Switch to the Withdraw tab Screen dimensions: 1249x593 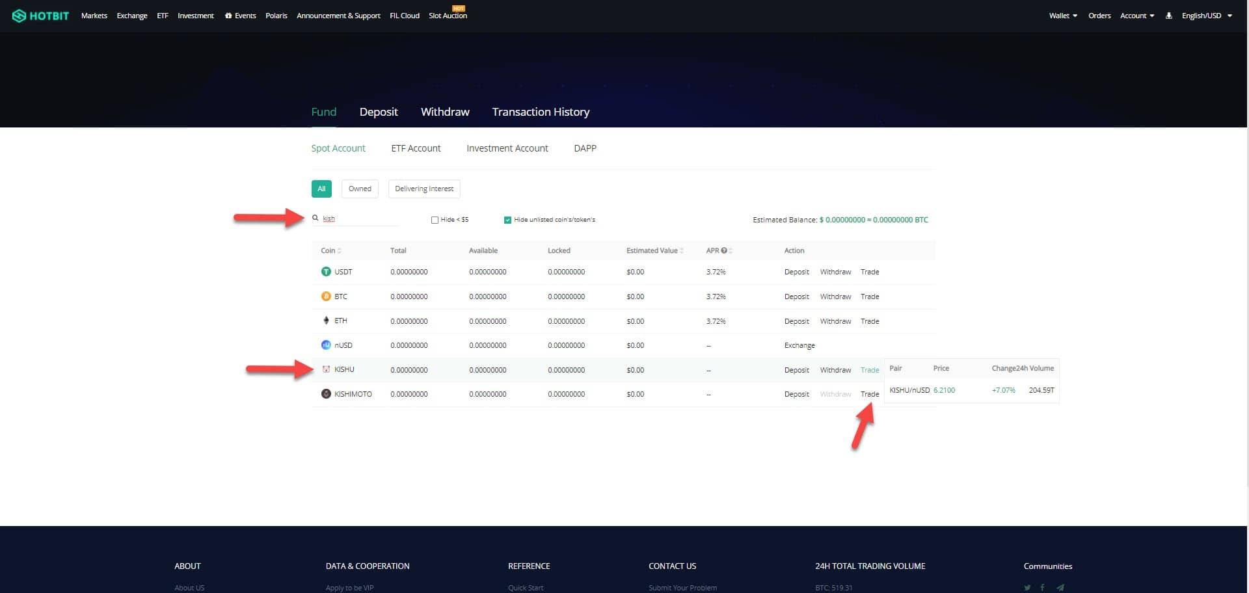[x=445, y=112]
